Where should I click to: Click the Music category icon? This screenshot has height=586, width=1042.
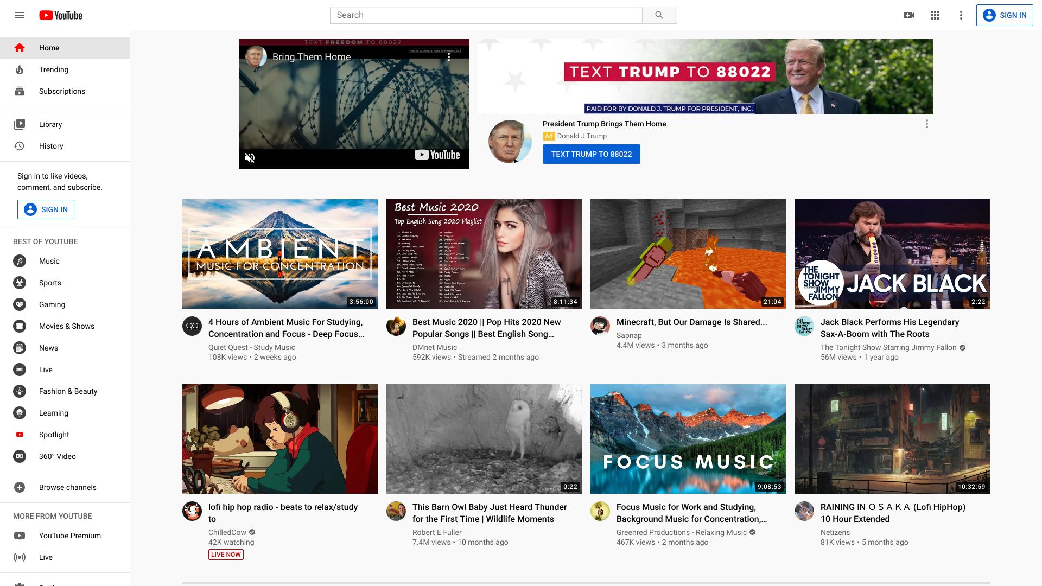pos(20,261)
